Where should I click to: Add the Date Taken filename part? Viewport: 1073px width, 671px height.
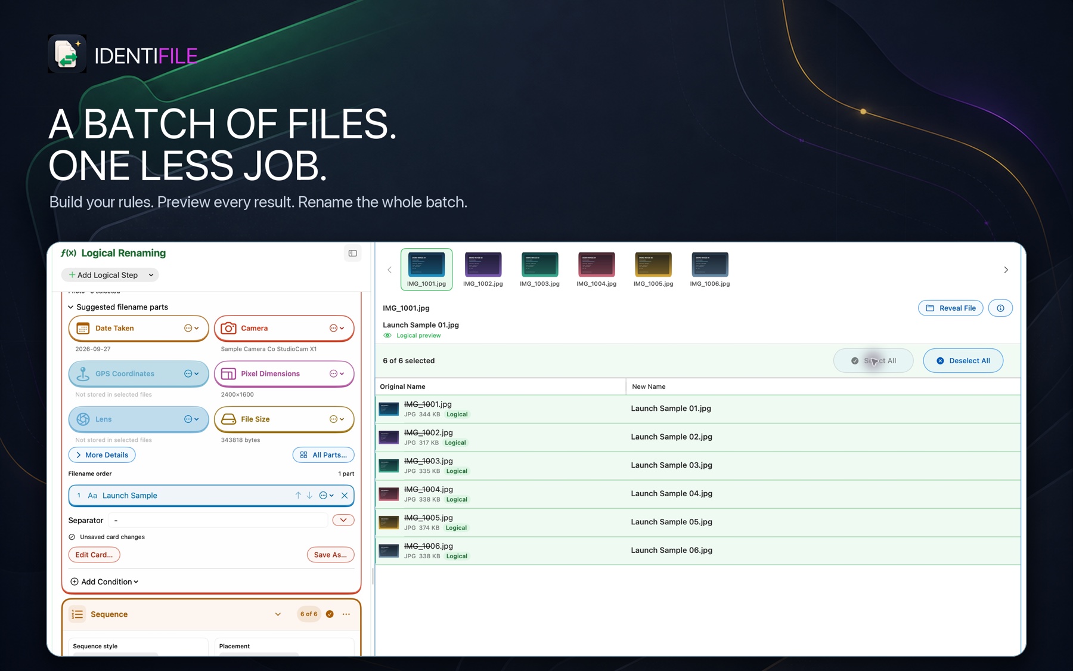138,328
